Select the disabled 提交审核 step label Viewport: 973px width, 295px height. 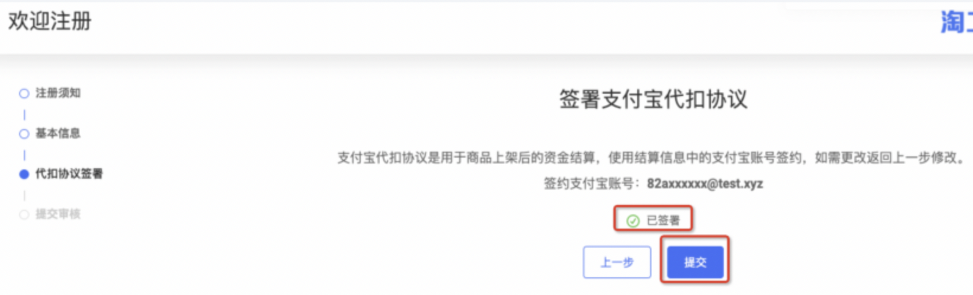pos(58,214)
